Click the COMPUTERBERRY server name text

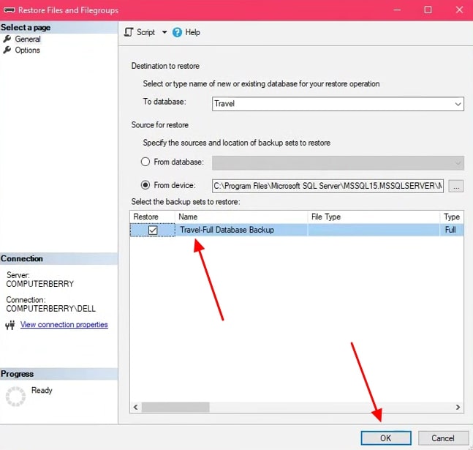point(39,284)
